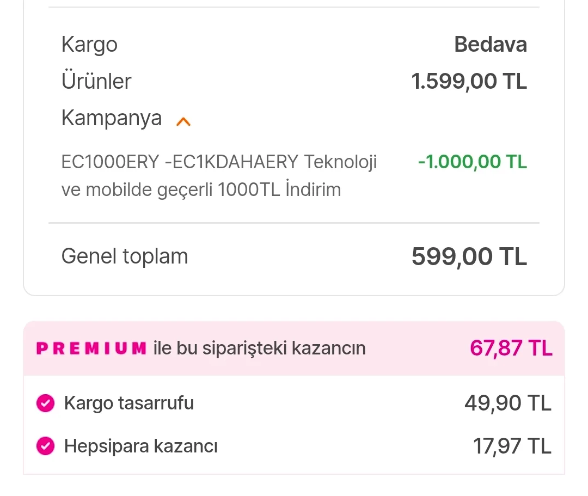Select the Hepsipara kazancı text
This screenshot has height=496, width=588.
[141, 446]
